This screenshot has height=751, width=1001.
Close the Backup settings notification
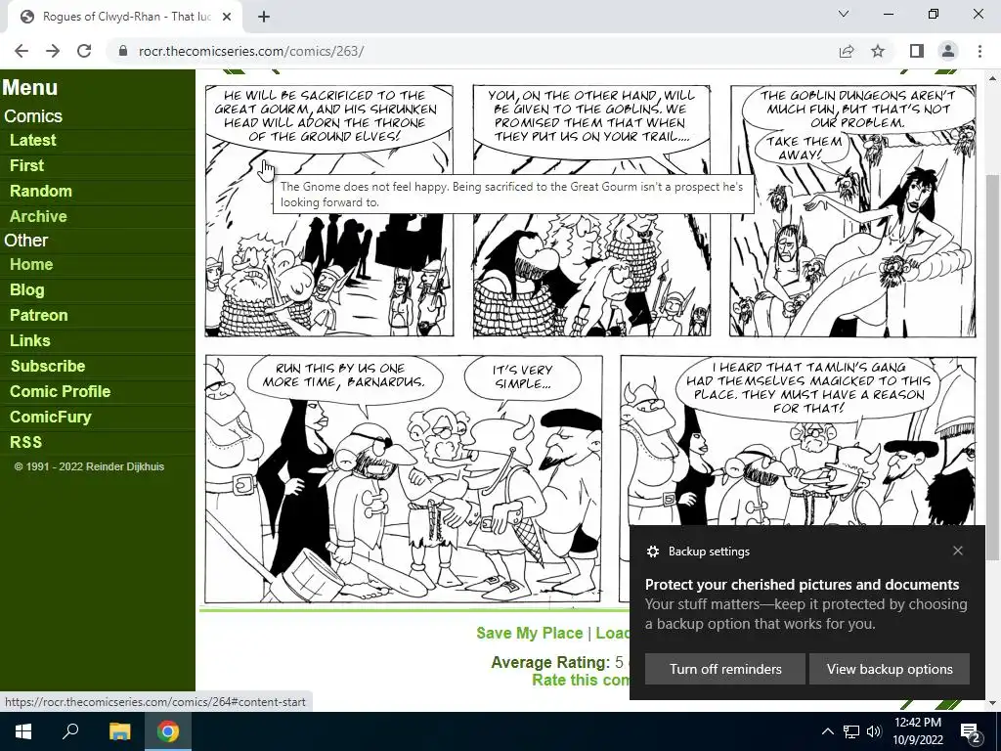958,551
